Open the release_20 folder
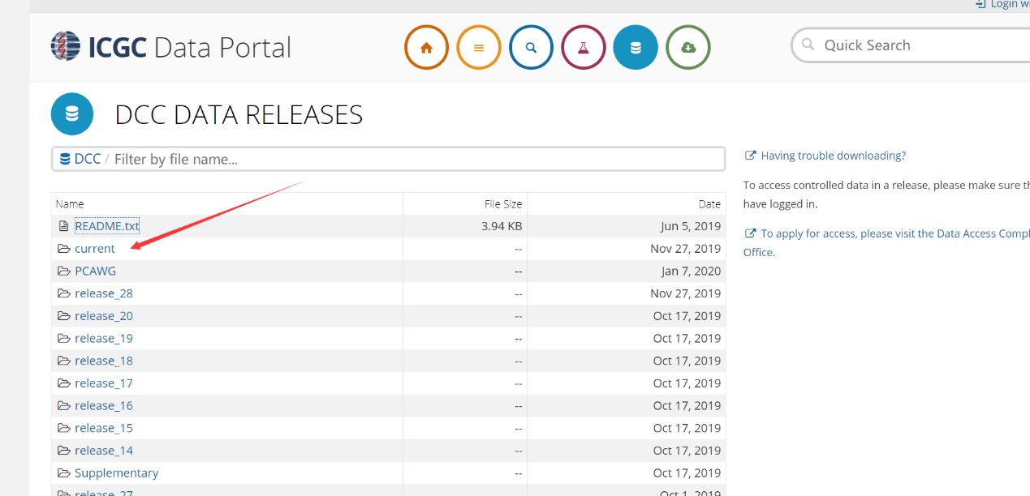Image resolution: width=1030 pixels, height=496 pixels. click(x=104, y=316)
